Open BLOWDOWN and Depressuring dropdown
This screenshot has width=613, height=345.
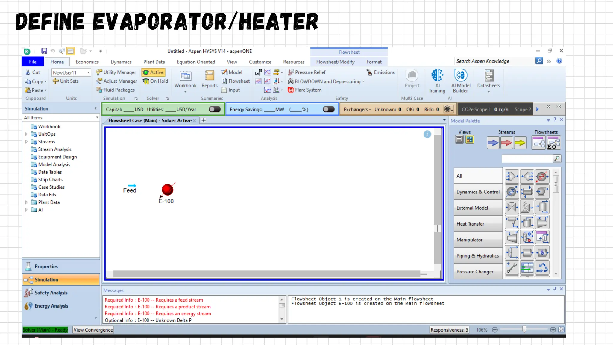(326, 81)
